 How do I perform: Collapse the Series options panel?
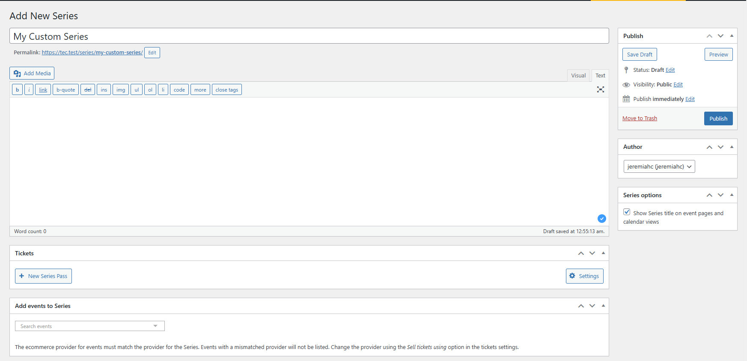point(732,195)
